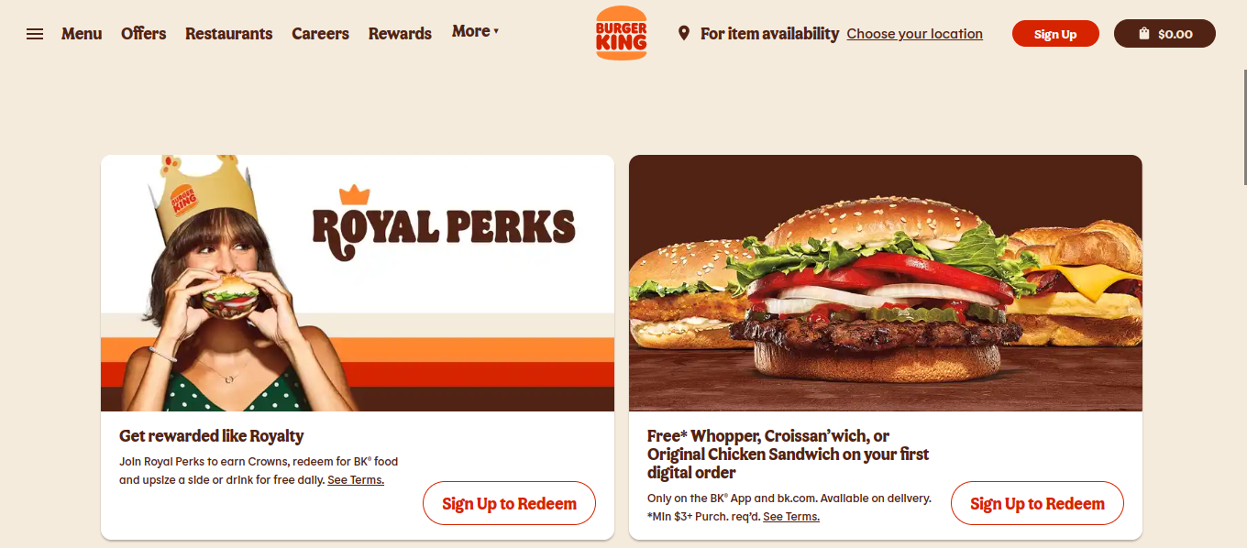Click the shopping bag cart icon

1144,34
